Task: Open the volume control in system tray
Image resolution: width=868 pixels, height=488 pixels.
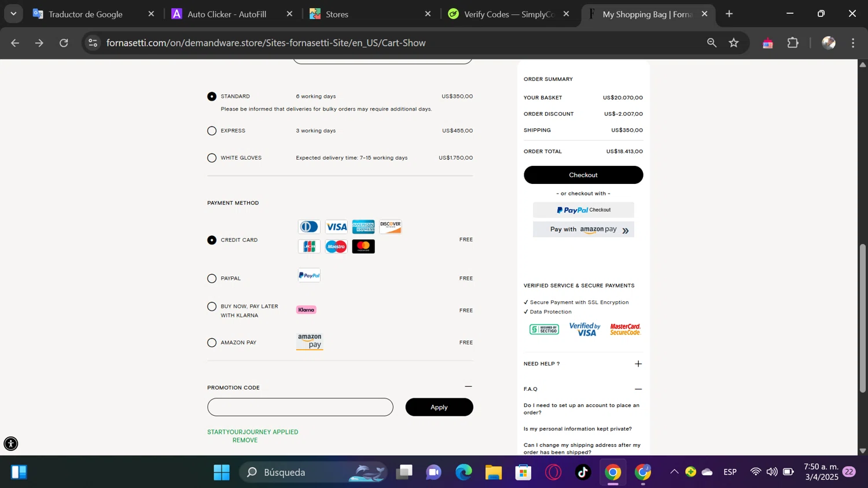Action: pos(772,472)
